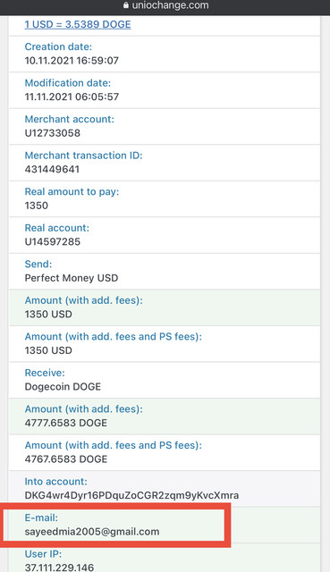The image size is (330, 572).
Task: Tap the 4777.6583 DOGE amount
Action: [66, 423]
